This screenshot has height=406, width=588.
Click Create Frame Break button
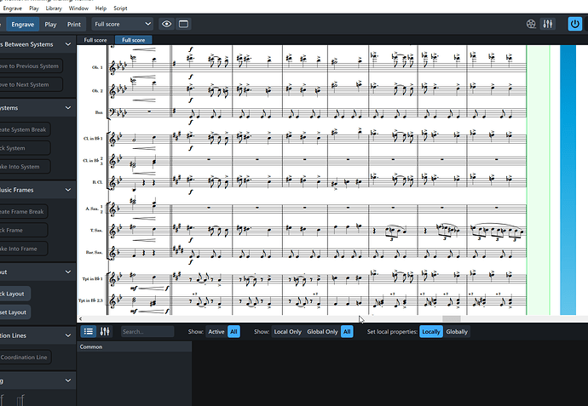23,212
